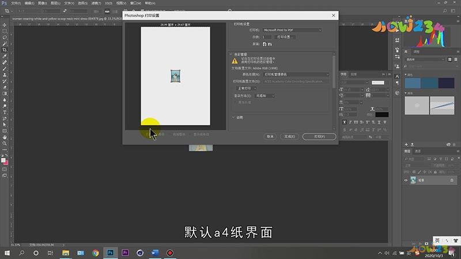
Task: Switch to the Channels tab
Action: coord(417,151)
